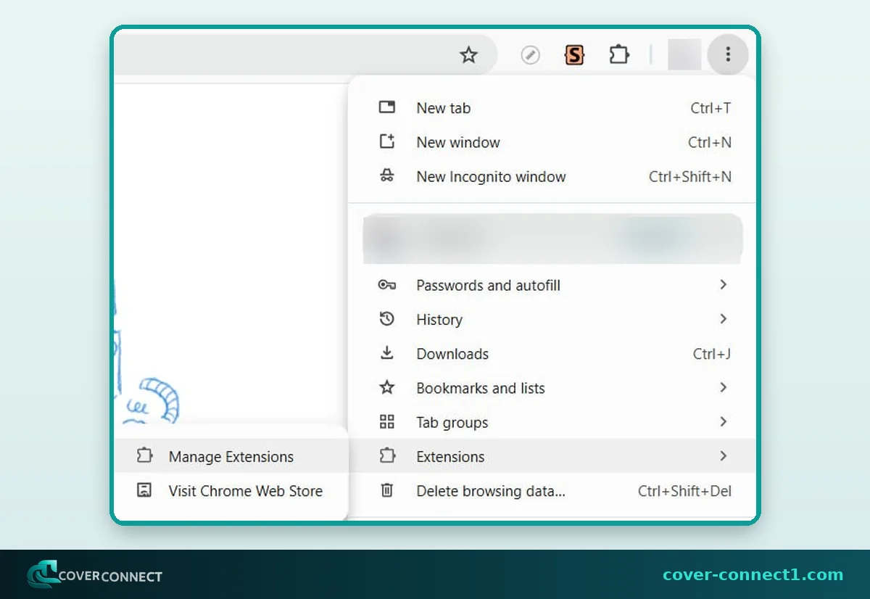Click the three-dot Chrome menu button

tap(728, 55)
